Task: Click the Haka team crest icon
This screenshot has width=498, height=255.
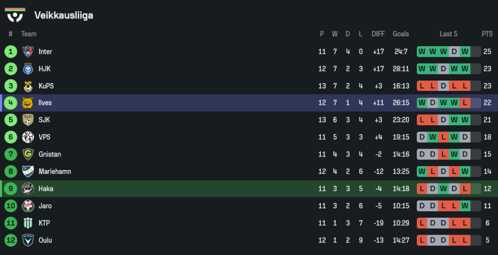Action: (x=27, y=189)
